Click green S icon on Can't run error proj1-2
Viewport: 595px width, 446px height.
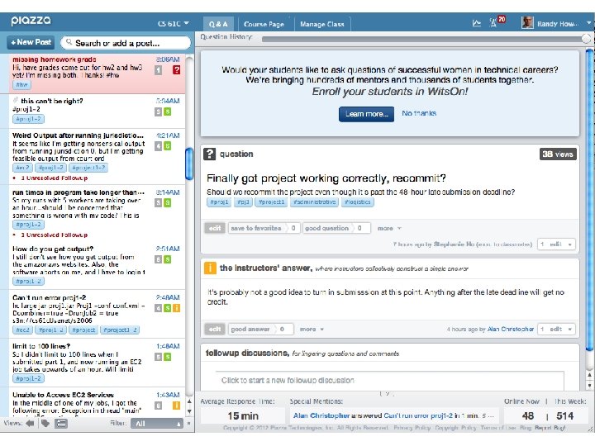(x=167, y=308)
